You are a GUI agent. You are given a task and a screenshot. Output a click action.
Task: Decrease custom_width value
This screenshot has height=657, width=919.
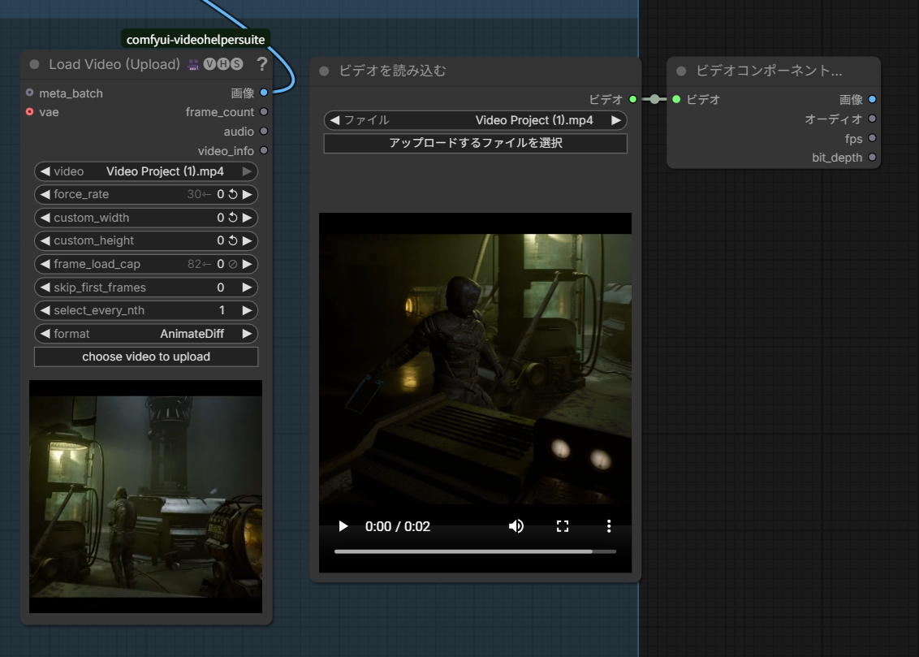click(x=45, y=218)
